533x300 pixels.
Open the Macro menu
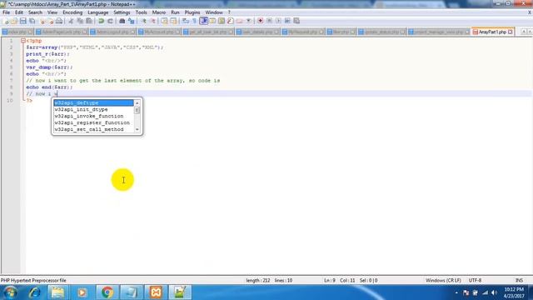pyautogui.click(x=159, y=12)
